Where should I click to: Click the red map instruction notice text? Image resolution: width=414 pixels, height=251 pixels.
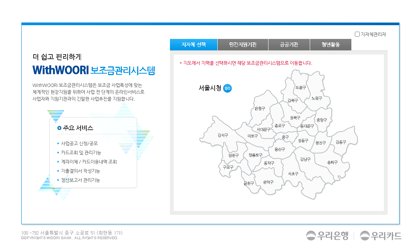246,63
